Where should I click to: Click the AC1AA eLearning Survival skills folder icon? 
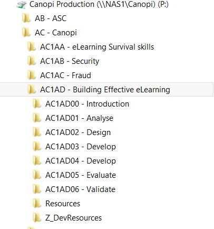[x=32, y=47]
